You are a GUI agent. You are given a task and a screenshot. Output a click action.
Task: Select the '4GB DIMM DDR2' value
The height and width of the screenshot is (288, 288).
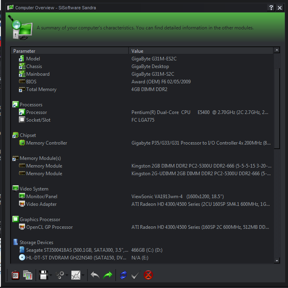149,89
